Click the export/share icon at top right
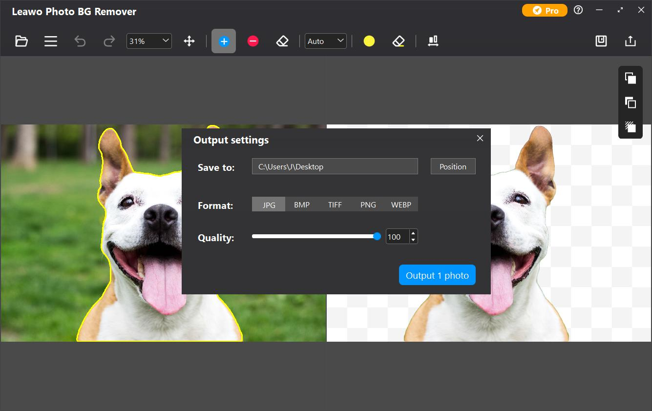 pyautogui.click(x=631, y=41)
